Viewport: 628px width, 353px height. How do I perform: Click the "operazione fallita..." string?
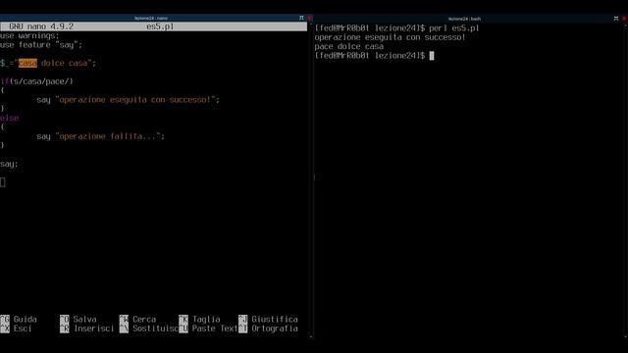108,136
